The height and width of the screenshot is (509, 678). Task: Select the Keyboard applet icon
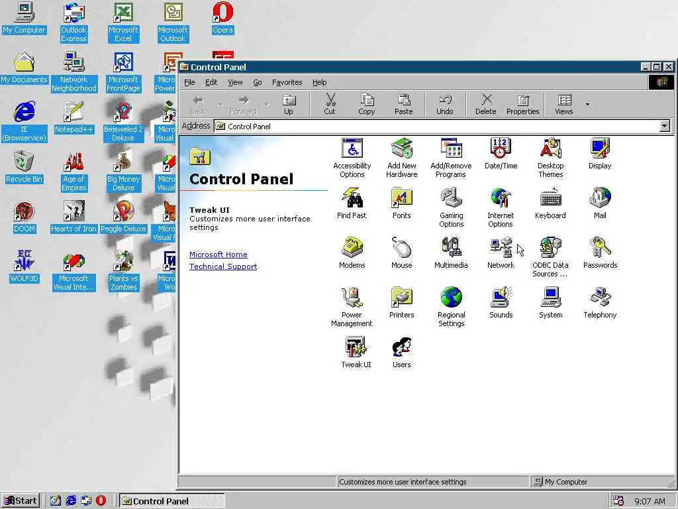pyautogui.click(x=550, y=203)
